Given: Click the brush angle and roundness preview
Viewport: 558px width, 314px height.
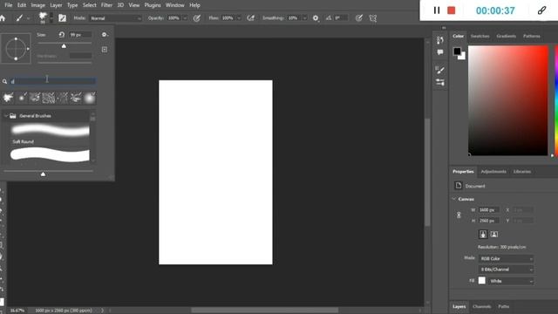Looking at the screenshot, I should click(x=16, y=49).
